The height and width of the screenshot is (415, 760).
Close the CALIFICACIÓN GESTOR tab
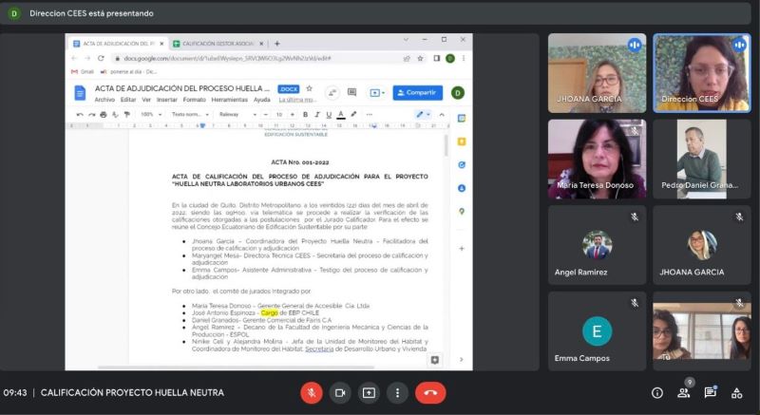point(262,44)
